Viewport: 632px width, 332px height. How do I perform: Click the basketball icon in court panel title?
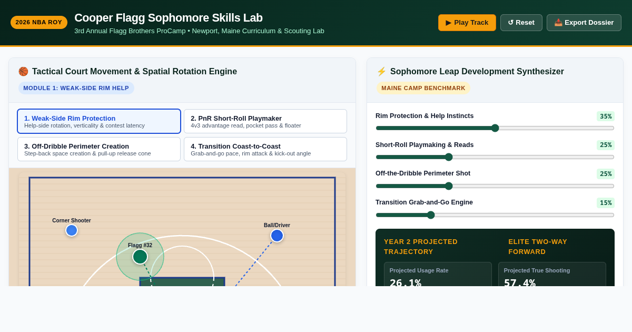click(x=23, y=72)
